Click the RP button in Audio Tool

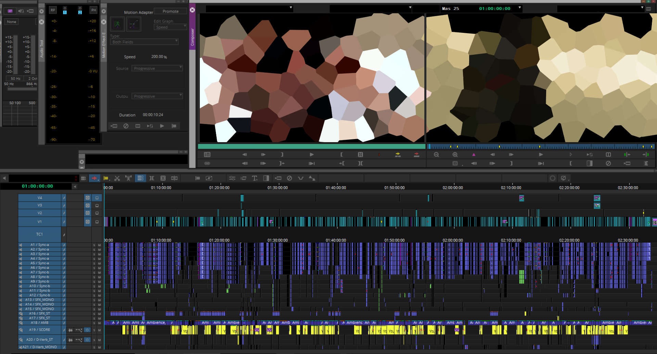tap(53, 10)
